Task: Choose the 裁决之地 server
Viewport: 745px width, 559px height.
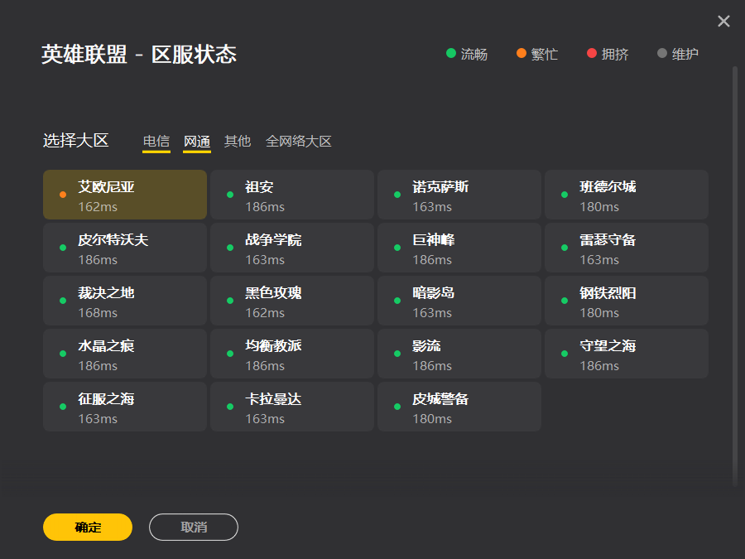Action: [x=125, y=301]
